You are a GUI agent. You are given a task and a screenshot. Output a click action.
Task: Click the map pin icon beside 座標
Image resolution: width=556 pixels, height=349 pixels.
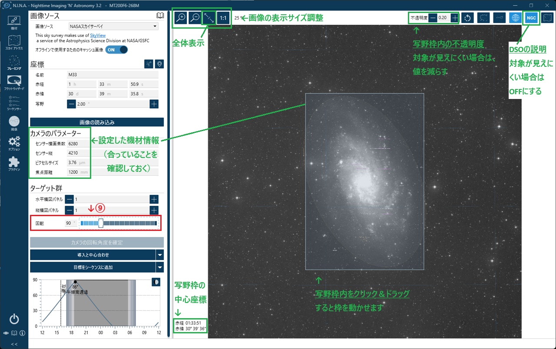[159, 64]
